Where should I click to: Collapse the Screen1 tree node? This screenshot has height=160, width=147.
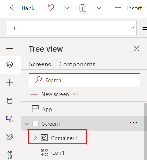point(27,124)
